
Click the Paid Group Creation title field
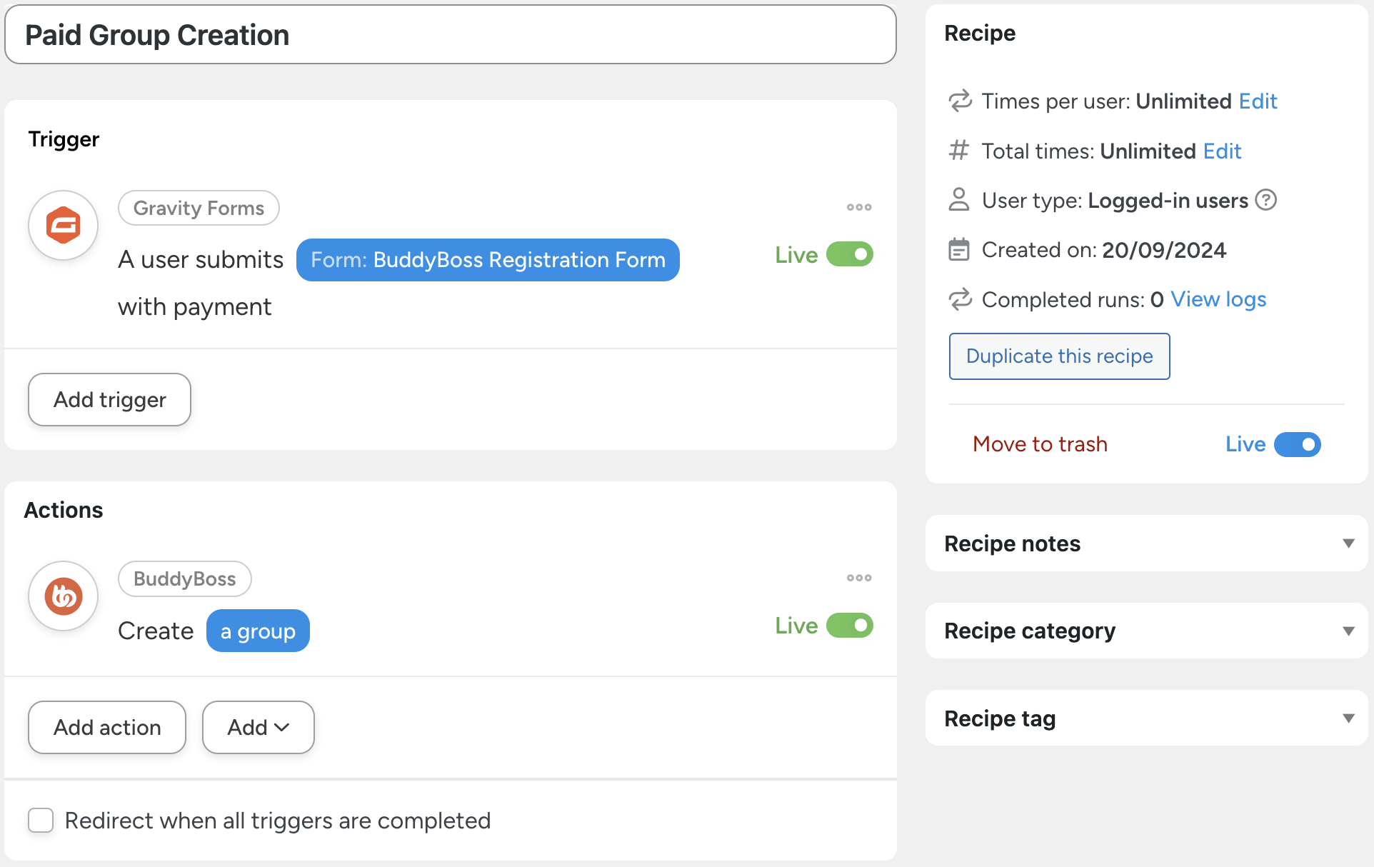pos(450,35)
